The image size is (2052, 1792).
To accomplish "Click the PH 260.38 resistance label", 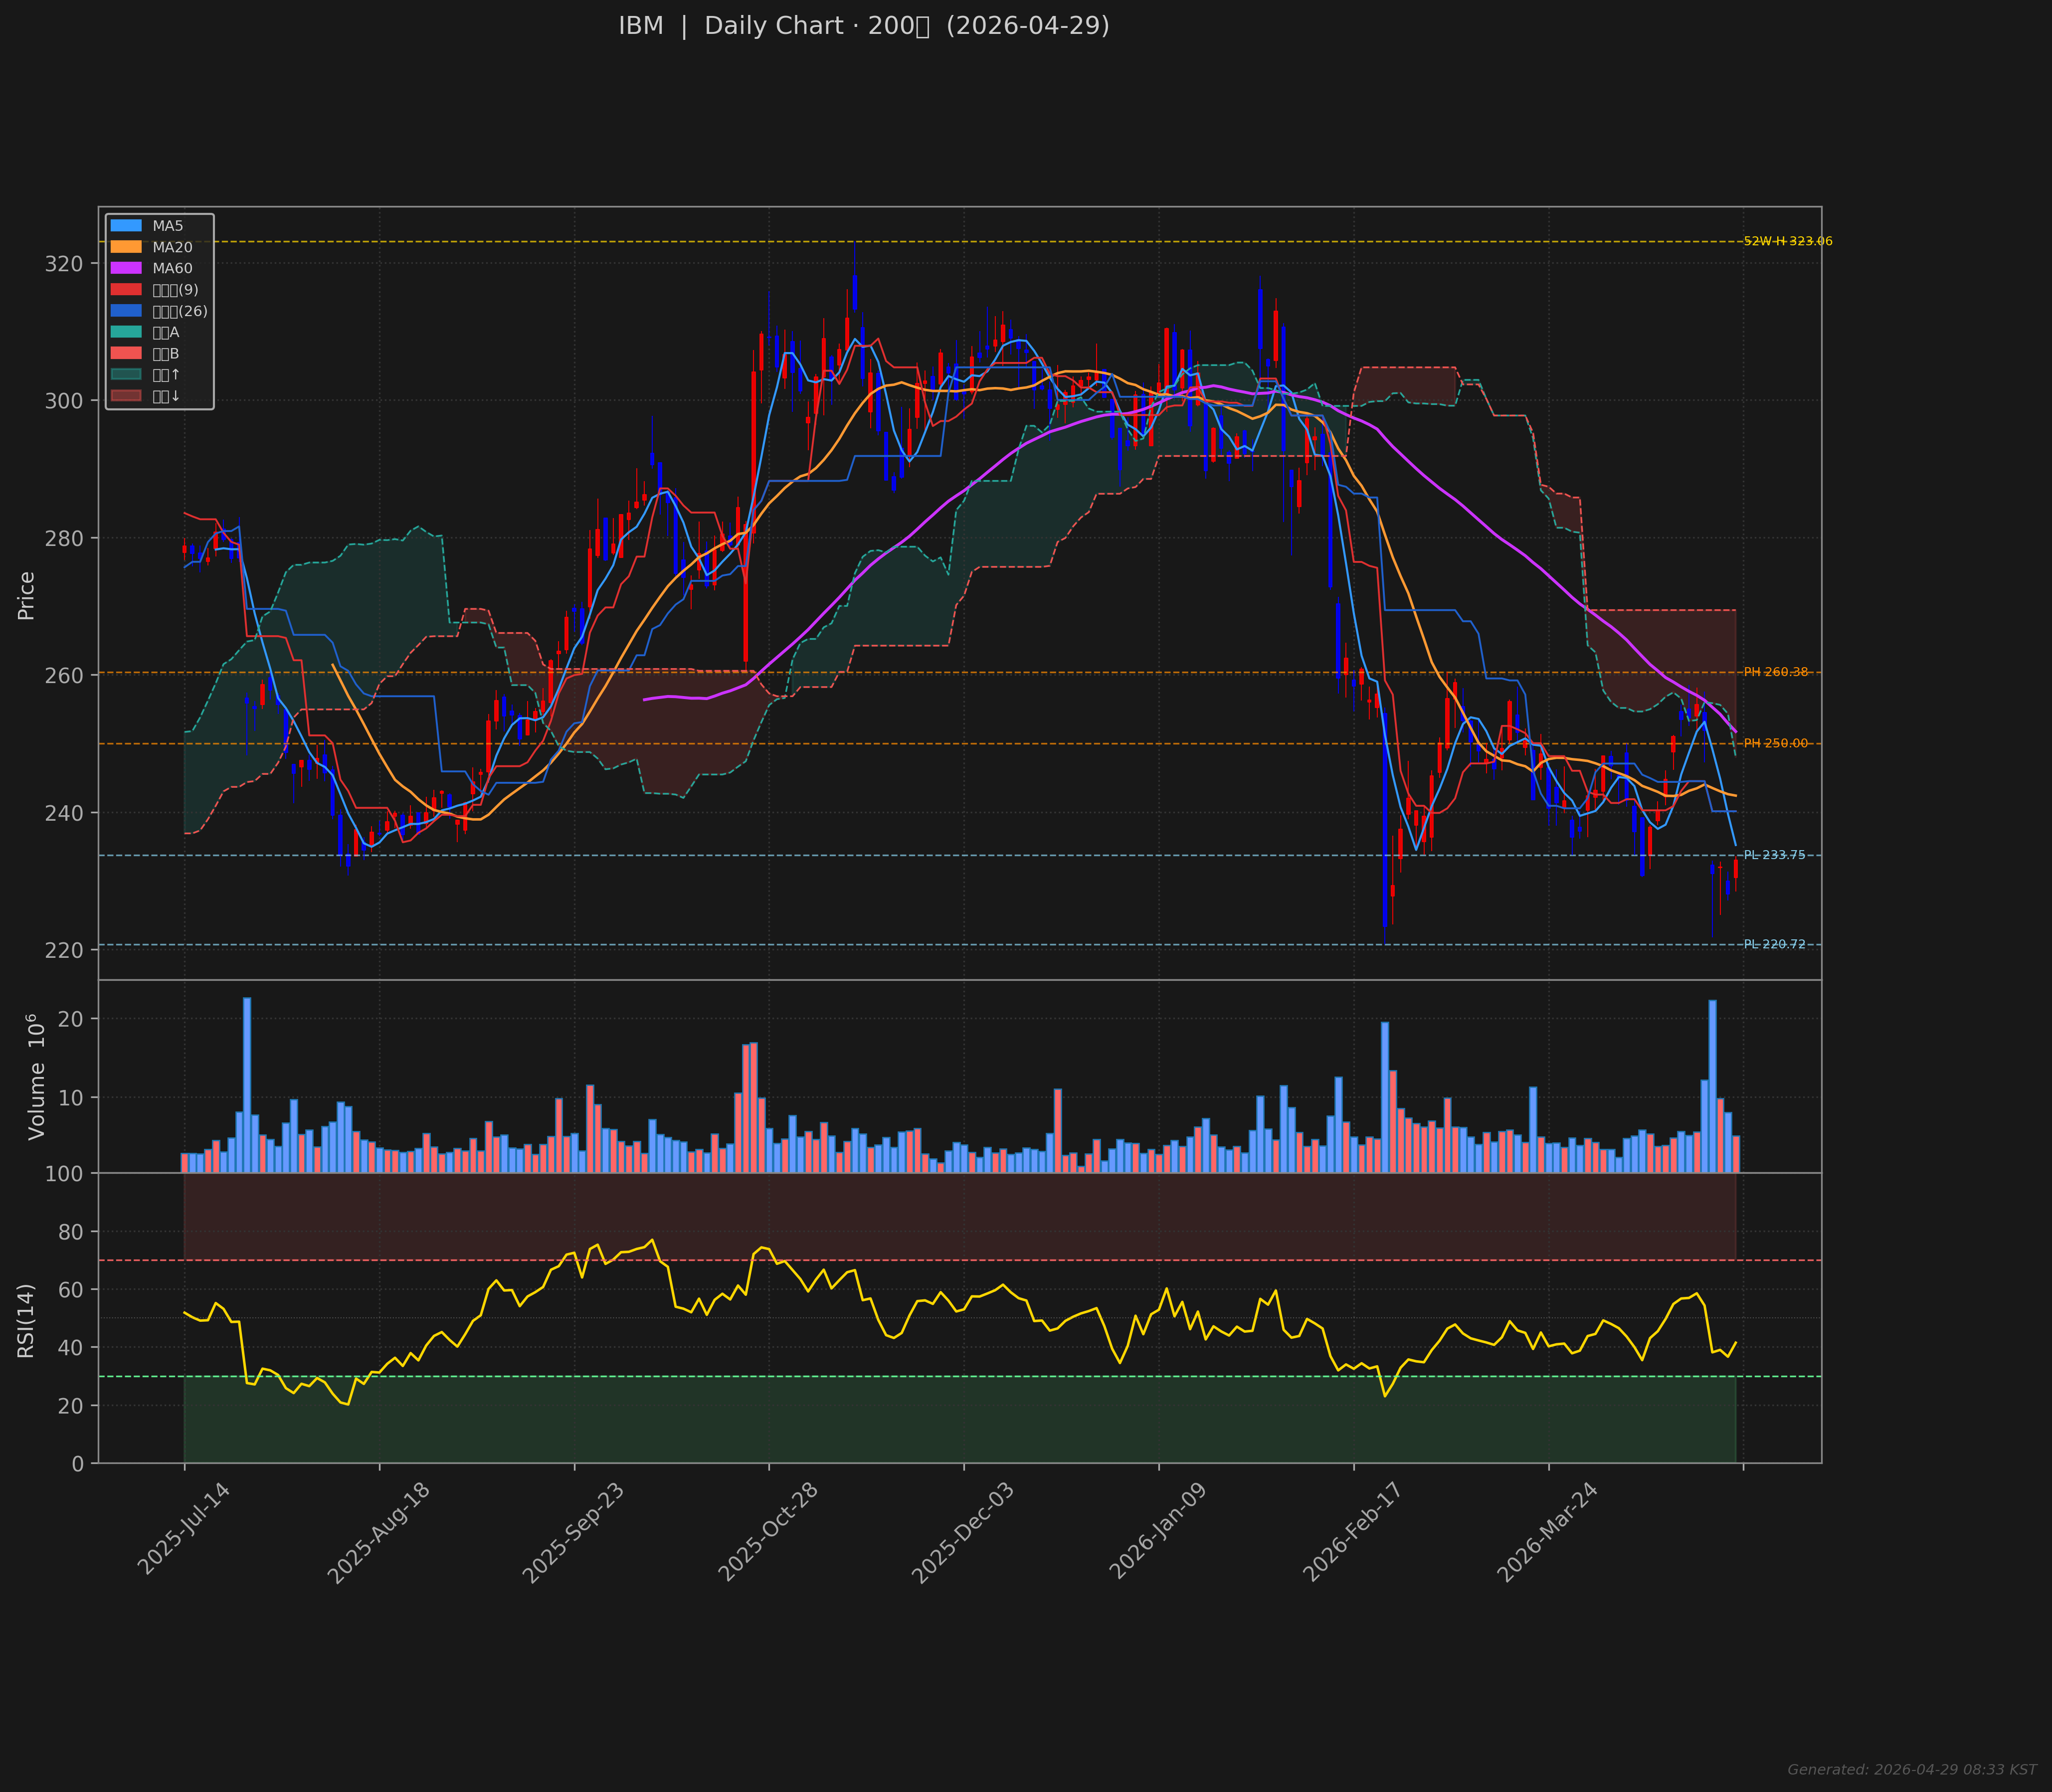I will tap(1775, 672).
